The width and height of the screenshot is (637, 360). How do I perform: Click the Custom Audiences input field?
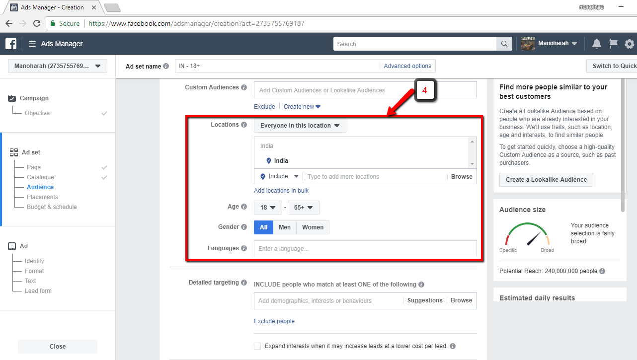coord(365,90)
